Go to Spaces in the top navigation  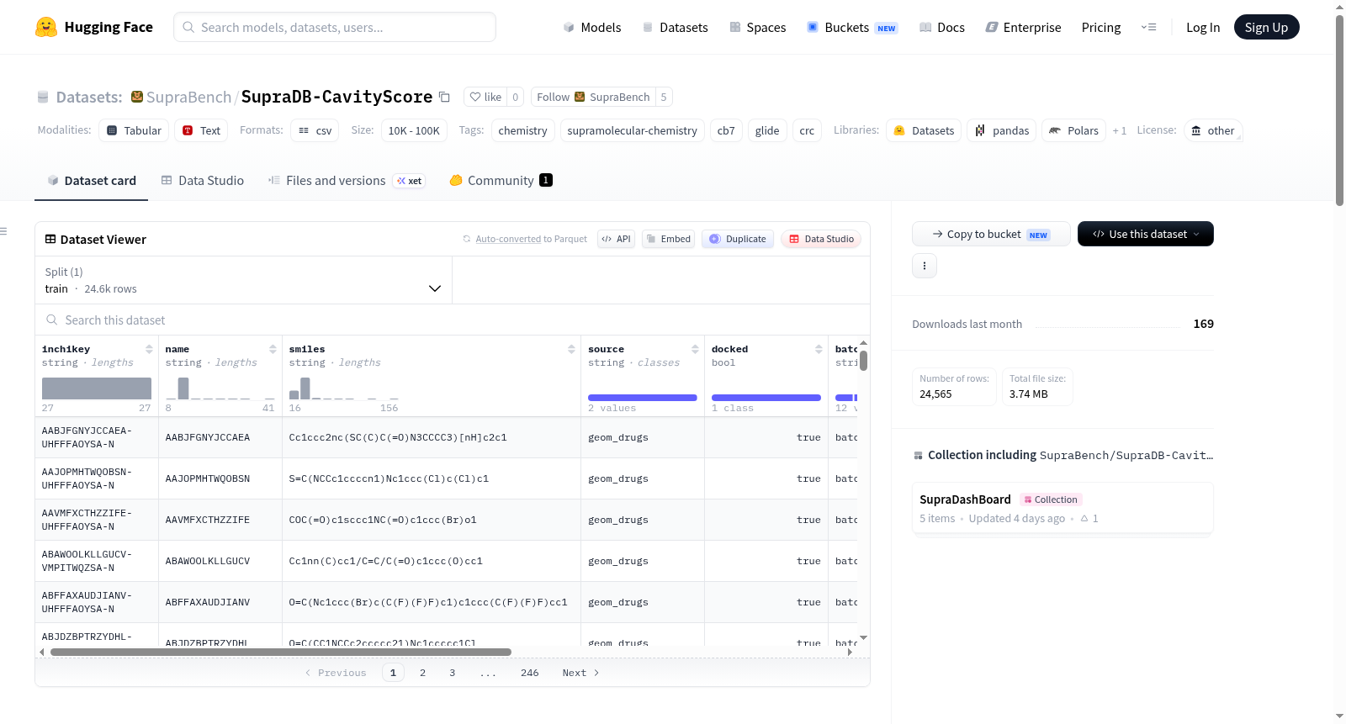pyautogui.click(x=758, y=27)
